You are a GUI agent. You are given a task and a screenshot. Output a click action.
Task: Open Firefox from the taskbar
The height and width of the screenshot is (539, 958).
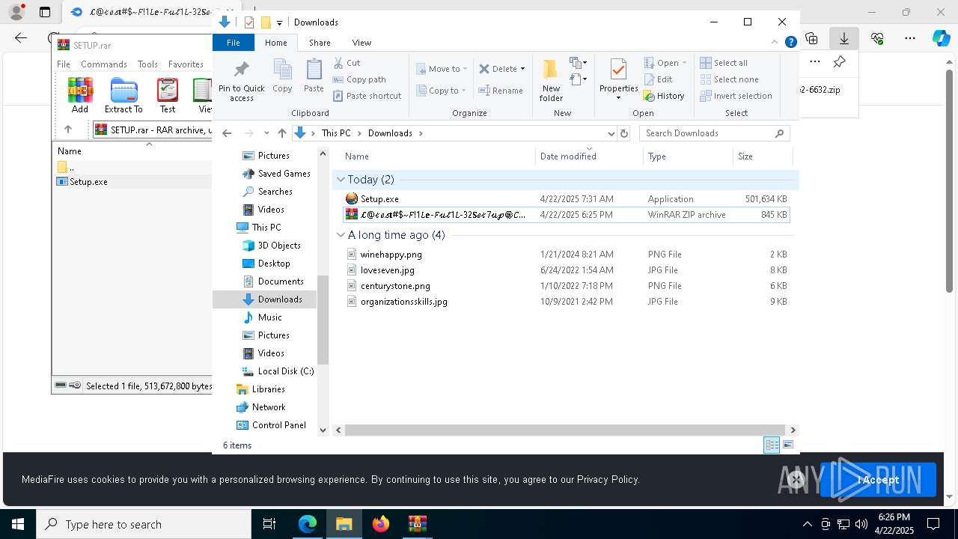pyautogui.click(x=381, y=524)
